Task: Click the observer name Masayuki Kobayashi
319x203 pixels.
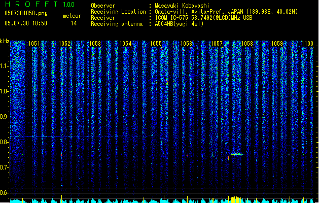Action: click(x=182, y=6)
